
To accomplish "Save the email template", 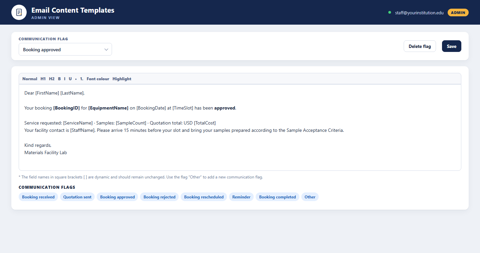I will point(452,46).
